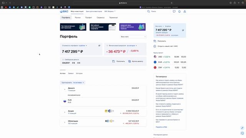Click the floating pencil feedback icon
The height and width of the screenshot is (138, 246).
click(x=242, y=128)
